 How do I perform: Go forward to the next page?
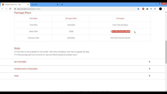coord(6,9)
